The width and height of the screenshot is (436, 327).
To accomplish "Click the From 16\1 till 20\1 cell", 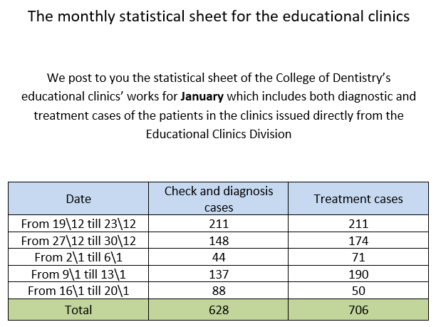I will click(78, 291).
